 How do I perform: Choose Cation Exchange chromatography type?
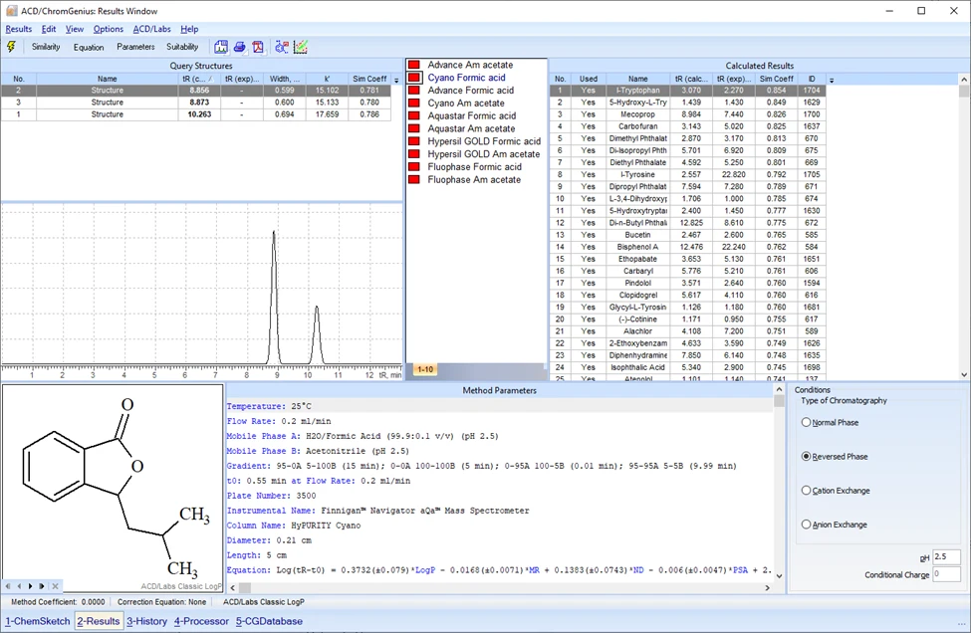[x=806, y=491]
